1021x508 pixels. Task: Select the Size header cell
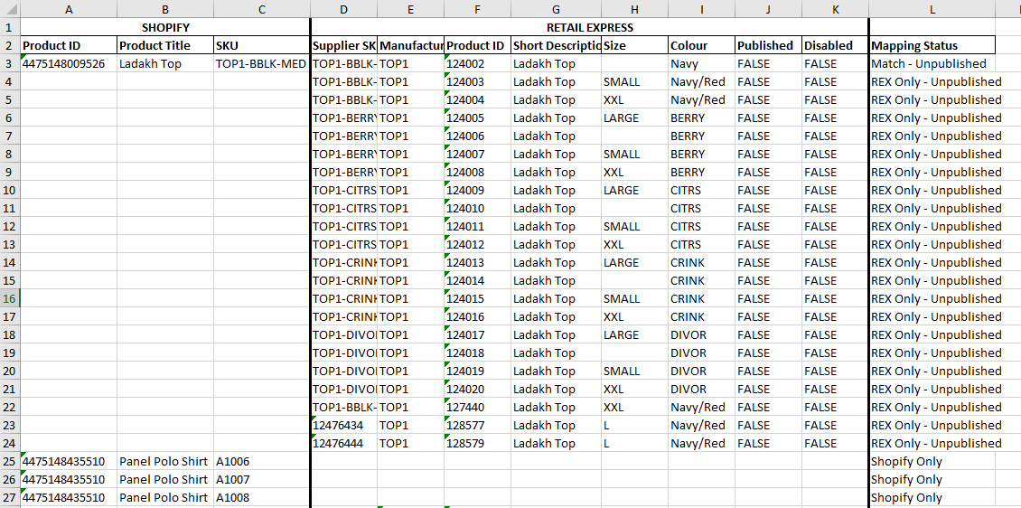click(635, 45)
